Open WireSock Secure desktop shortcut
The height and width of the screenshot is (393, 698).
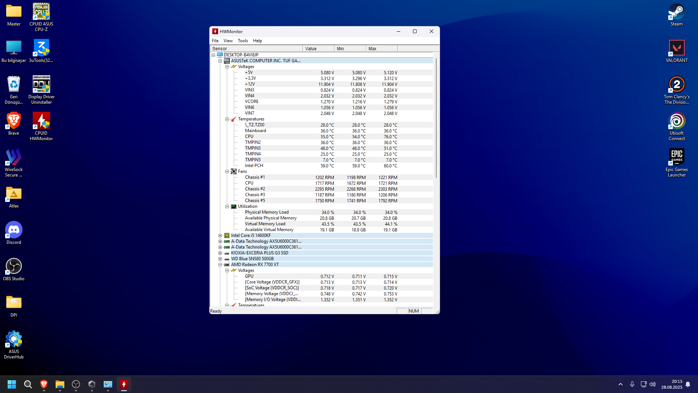click(14, 163)
